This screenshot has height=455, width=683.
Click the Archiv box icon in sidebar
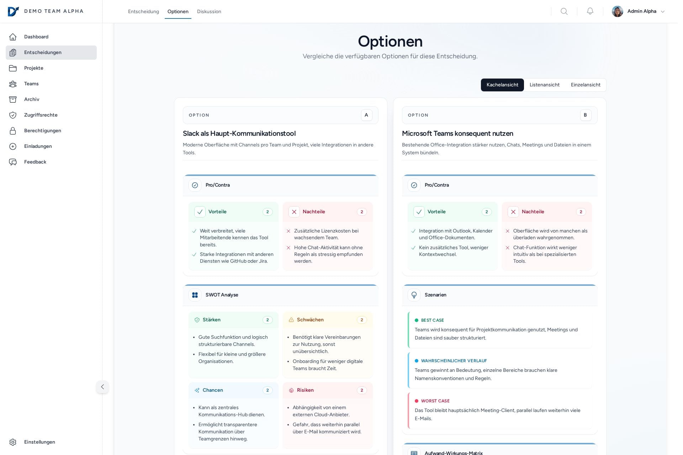click(13, 100)
